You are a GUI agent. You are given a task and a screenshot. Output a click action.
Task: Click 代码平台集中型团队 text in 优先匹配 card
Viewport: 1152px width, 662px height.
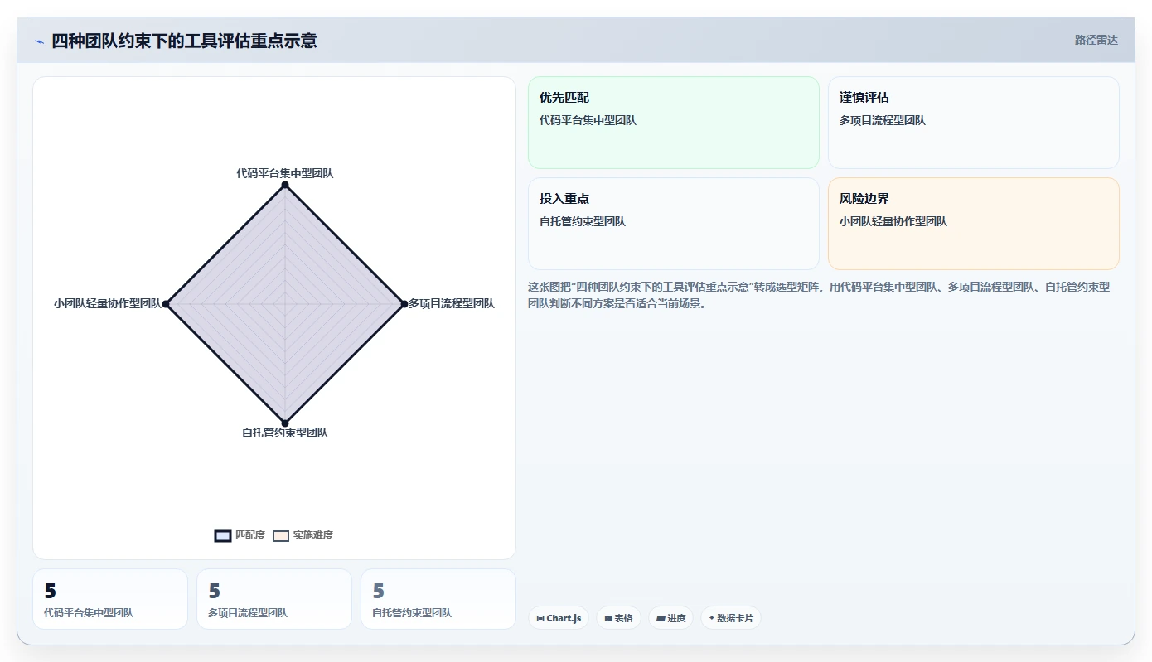pos(588,120)
